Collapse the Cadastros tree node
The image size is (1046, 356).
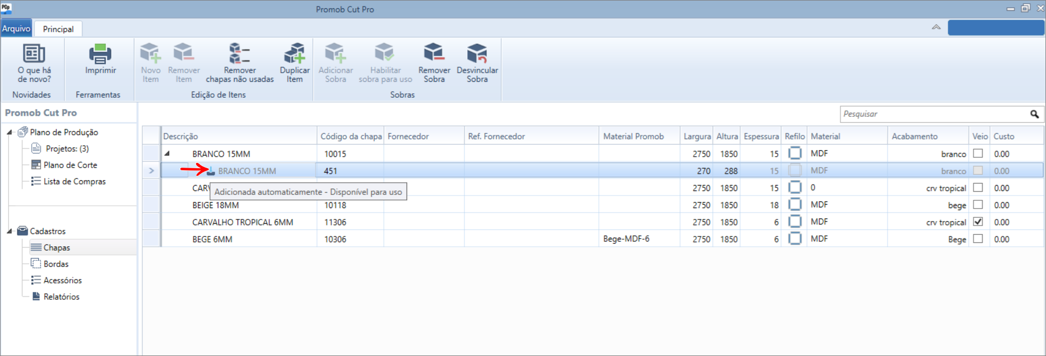point(9,231)
